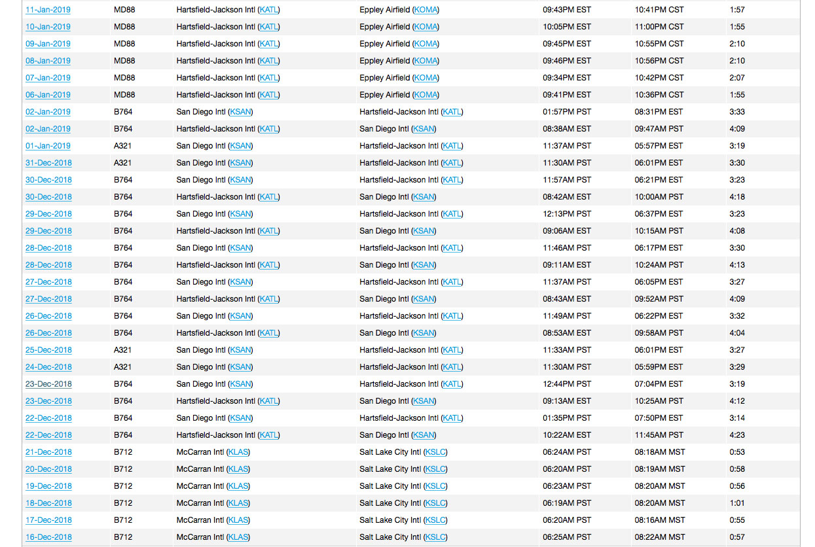Image resolution: width=815 pixels, height=547 pixels.
Task: Open the 17-Dec-2018 flight link
Action: [48, 520]
